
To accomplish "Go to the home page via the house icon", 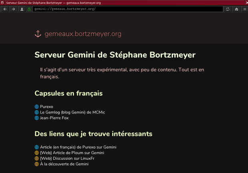I will pyautogui.click(x=237, y=9).
